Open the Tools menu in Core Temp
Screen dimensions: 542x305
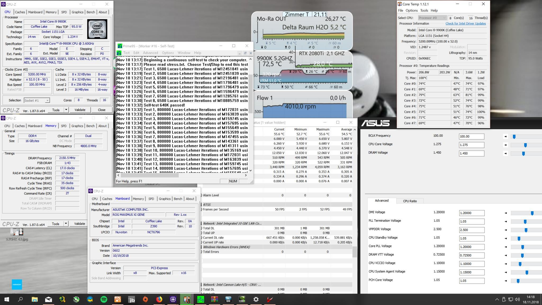point(424,11)
